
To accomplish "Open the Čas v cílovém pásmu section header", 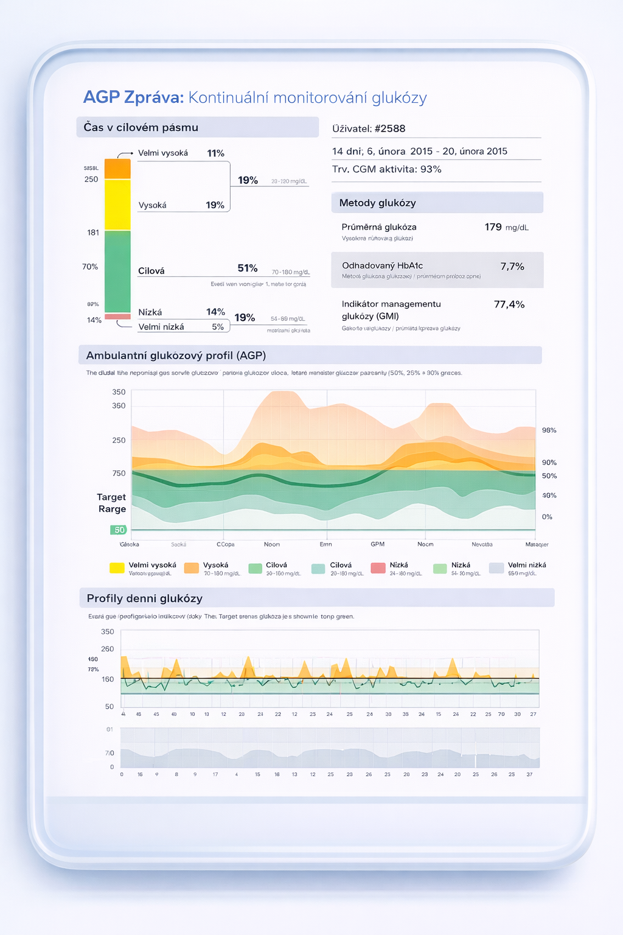I will coord(198,127).
